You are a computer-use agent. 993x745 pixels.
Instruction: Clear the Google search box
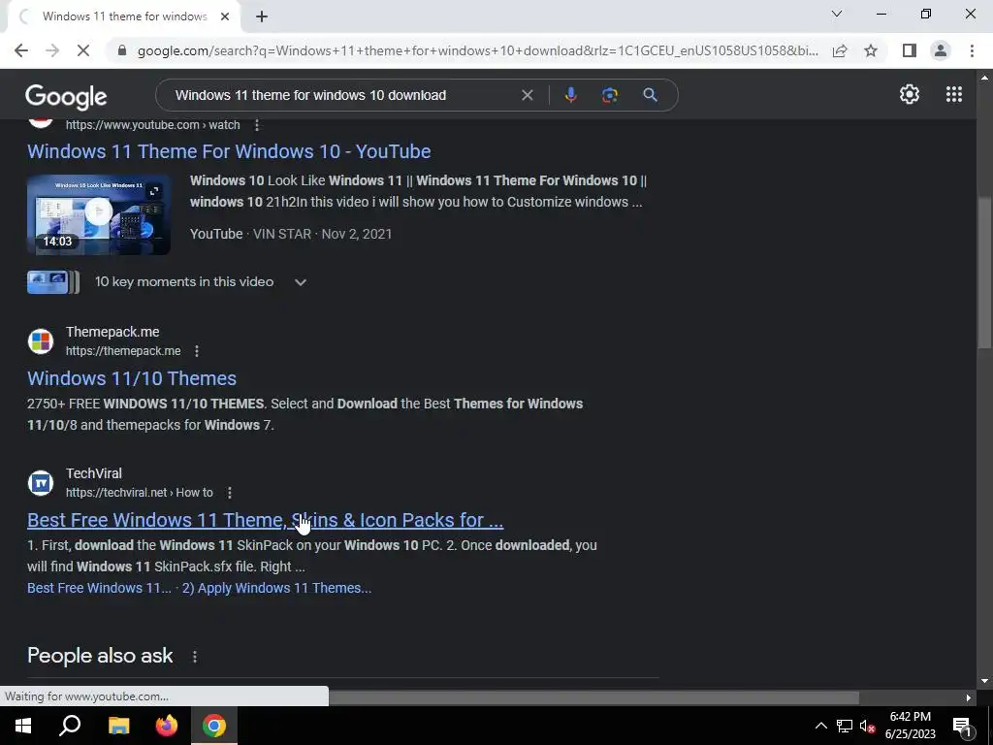click(x=527, y=95)
